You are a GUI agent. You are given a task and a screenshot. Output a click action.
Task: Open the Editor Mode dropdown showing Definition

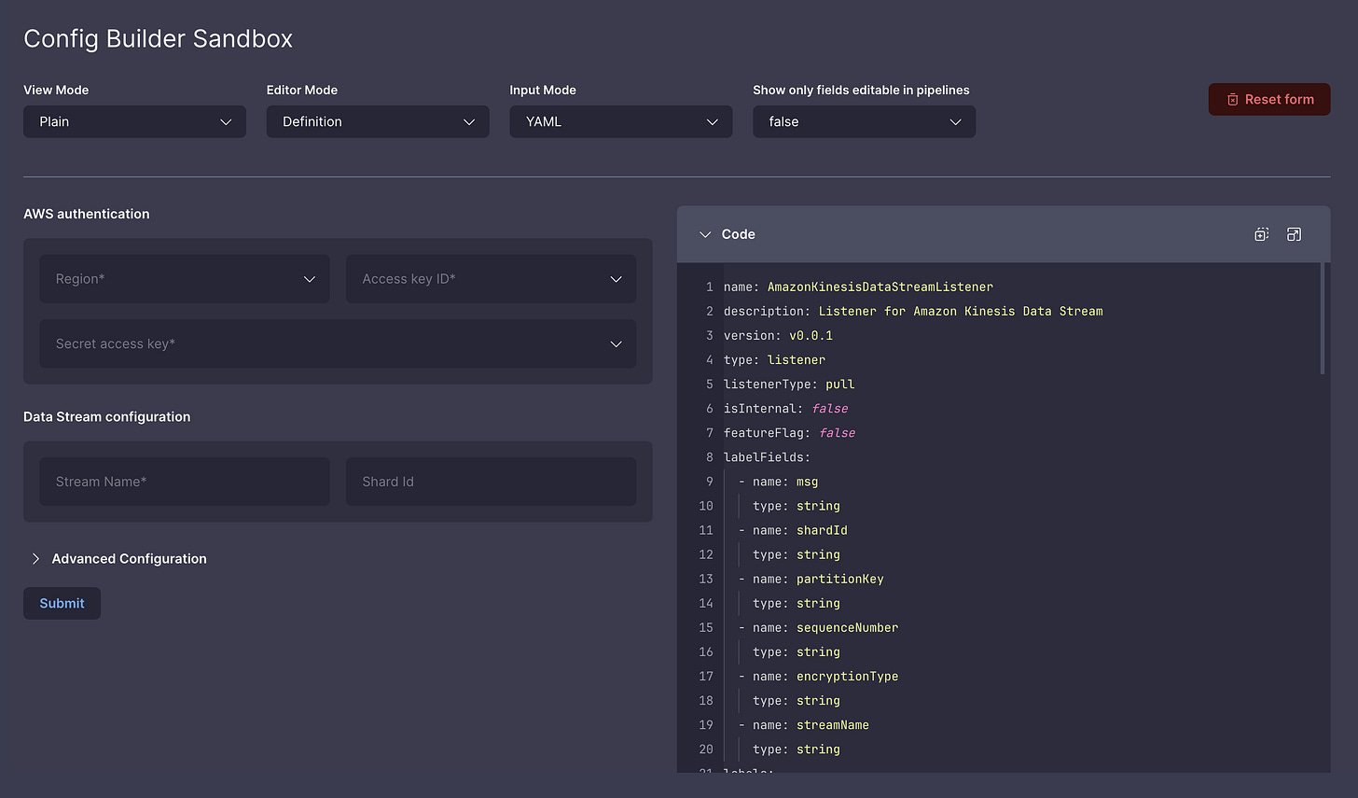click(x=378, y=121)
